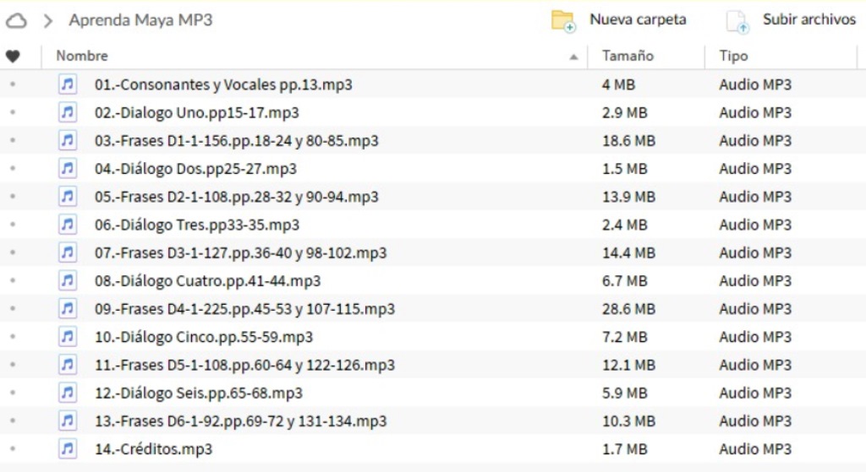This screenshot has width=866, height=472.
Task: Expand the breadcrumb chevron after cloud icon
Action: tap(48, 21)
